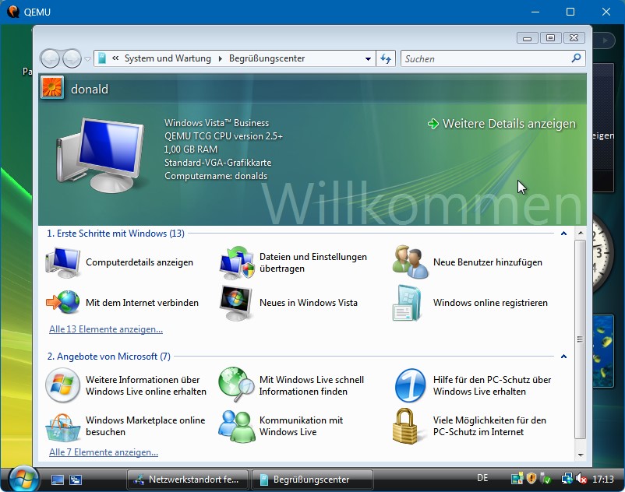Image resolution: width=625 pixels, height=492 pixels.
Task: Expand the breadcrumb double-chevron overflow
Action: click(x=115, y=58)
